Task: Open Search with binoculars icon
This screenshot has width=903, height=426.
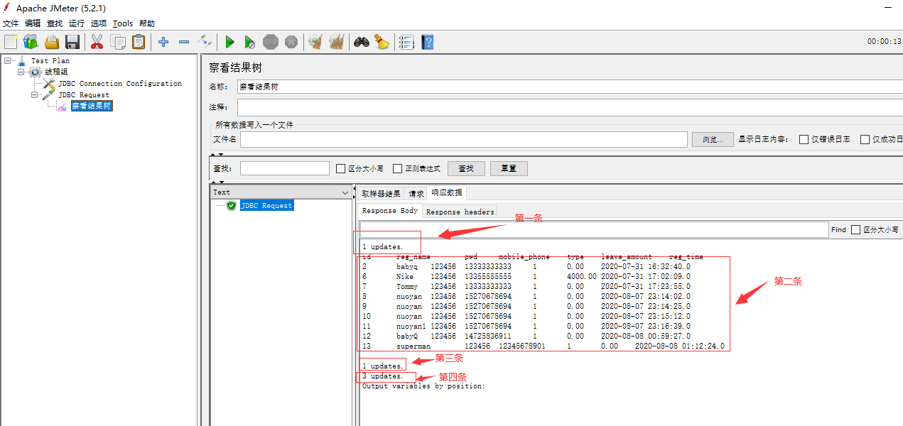Action: click(x=362, y=42)
